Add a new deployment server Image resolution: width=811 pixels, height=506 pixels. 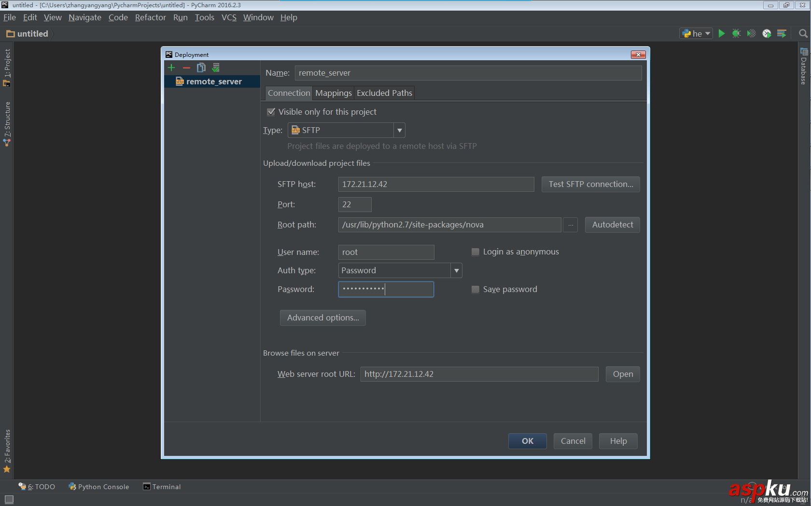pos(171,67)
